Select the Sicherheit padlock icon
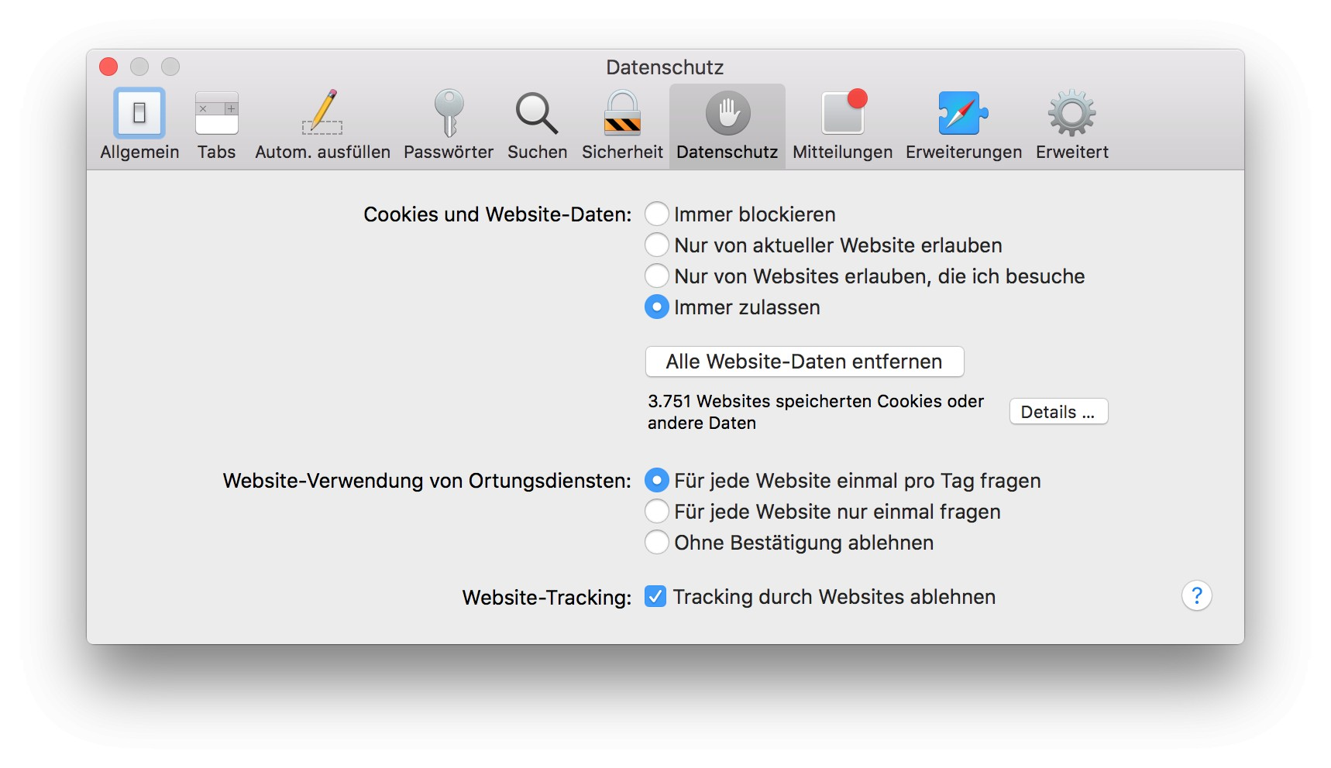 622,114
